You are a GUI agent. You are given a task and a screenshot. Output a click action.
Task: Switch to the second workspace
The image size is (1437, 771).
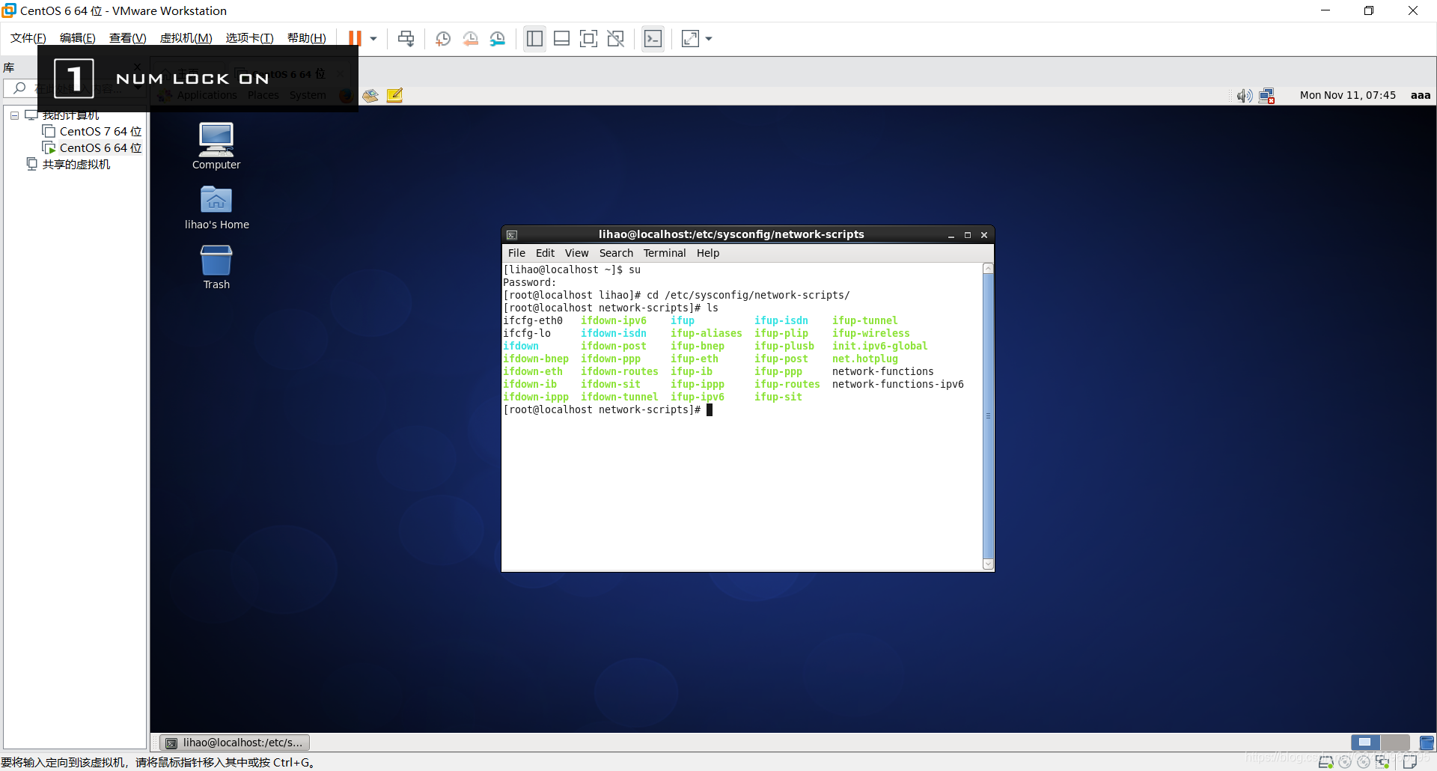pyautogui.click(x=1395, y=742)
